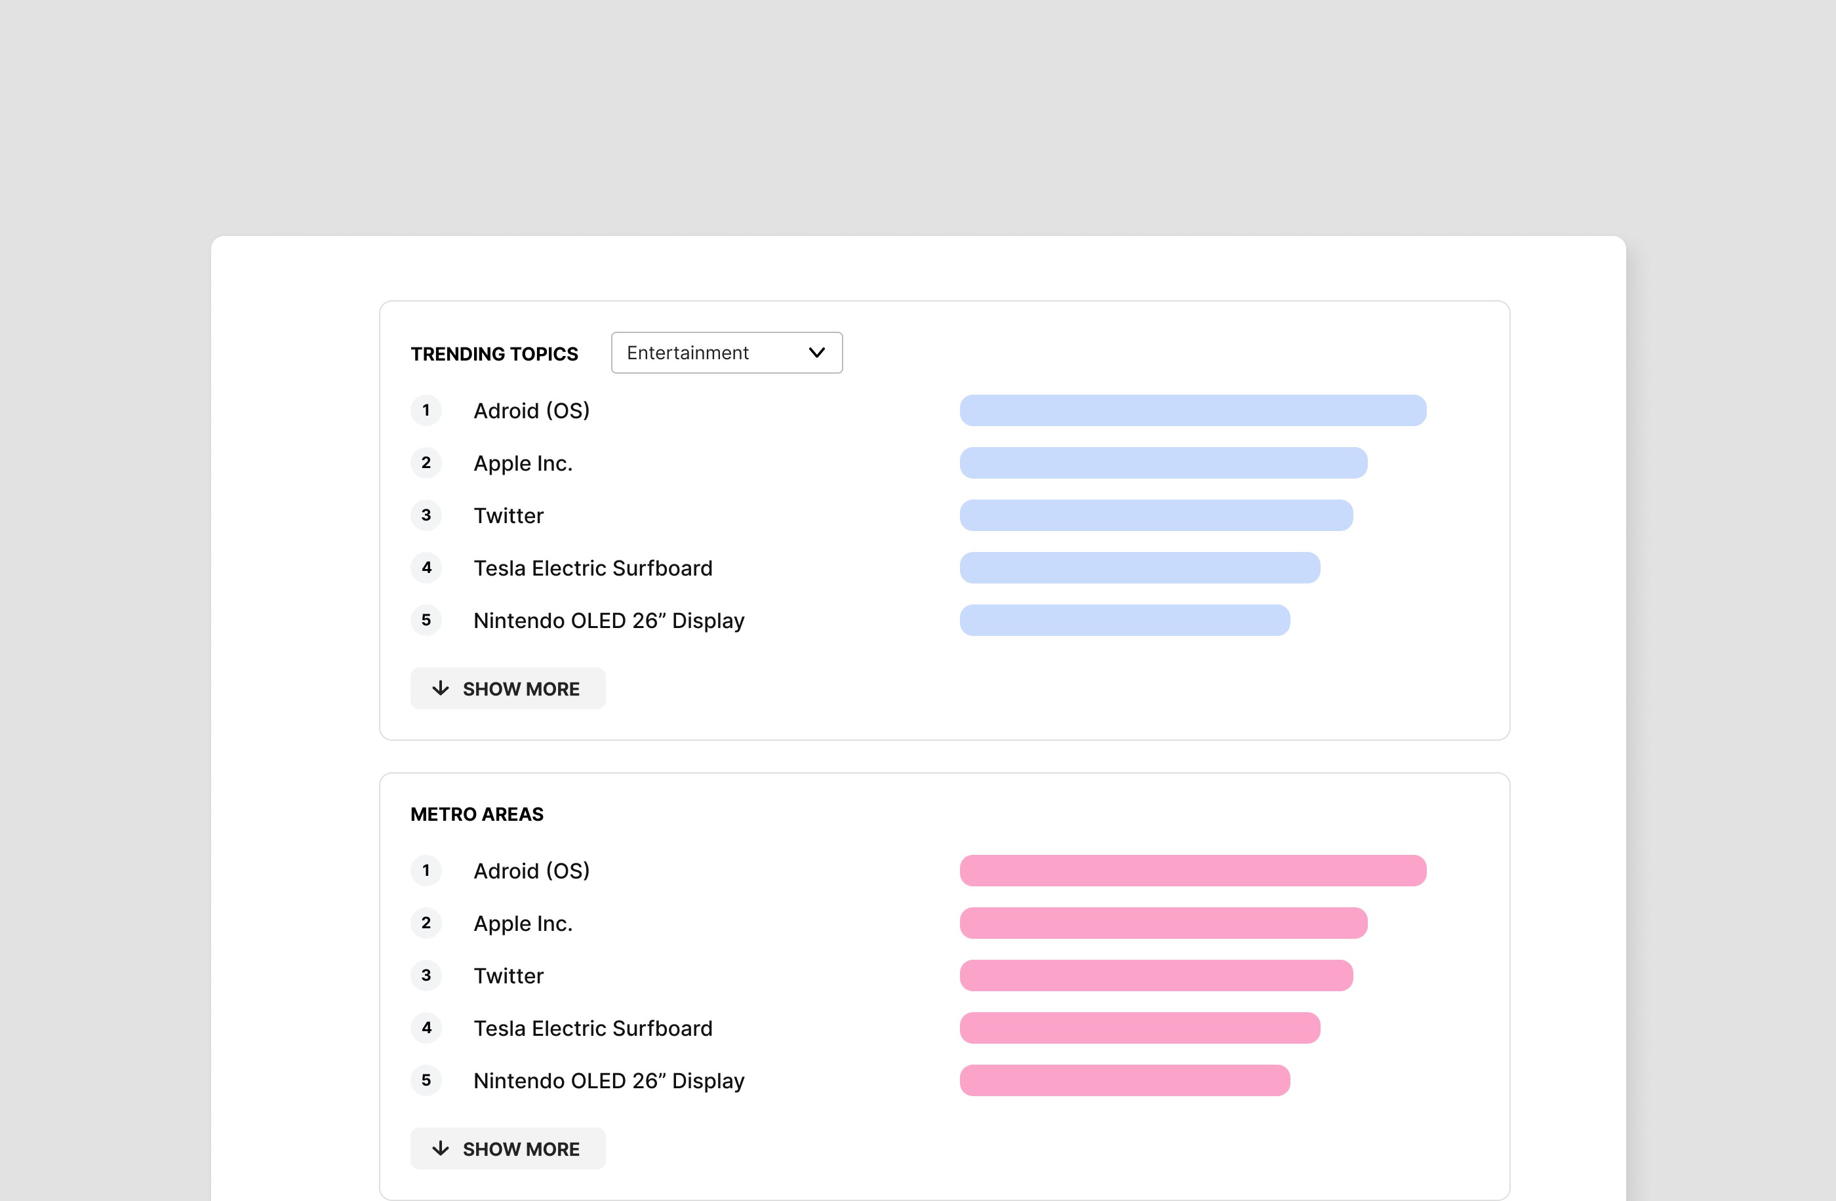1836x1201 pixels.
Task: Select the rank 1 badge next to Adroid (OS)
Action: pyautogui.click(x=426, y=410)
